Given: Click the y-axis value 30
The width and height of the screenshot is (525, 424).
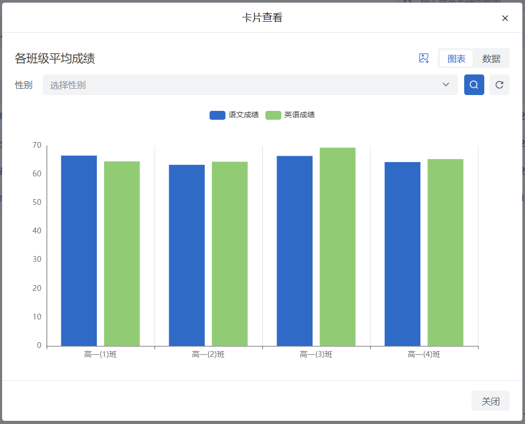Looking at the screenshot, I should point(37,259).
